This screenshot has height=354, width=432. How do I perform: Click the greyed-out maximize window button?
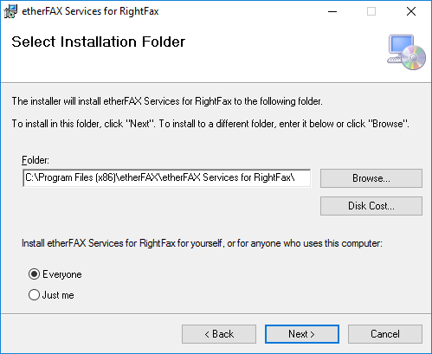[x=371, y=11]
